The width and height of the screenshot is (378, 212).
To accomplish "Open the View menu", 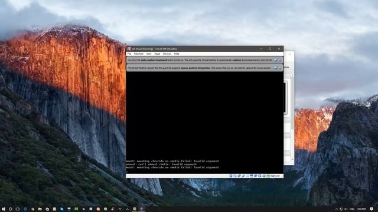I will 149,54.
